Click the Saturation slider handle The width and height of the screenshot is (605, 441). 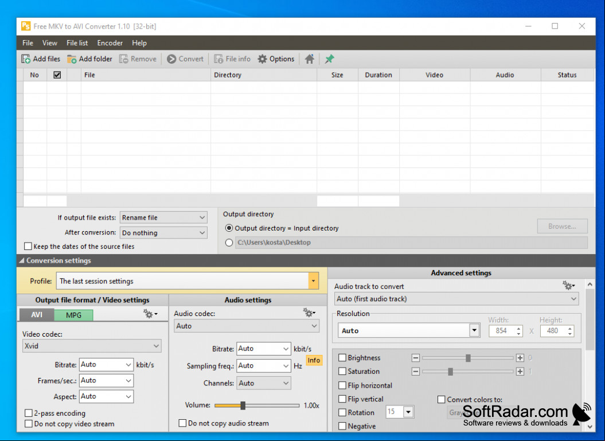click(450, 372)
